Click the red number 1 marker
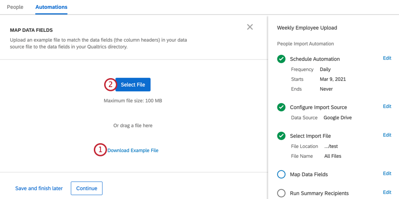Viewport: 399px width, 199px height. click(100, 150)
